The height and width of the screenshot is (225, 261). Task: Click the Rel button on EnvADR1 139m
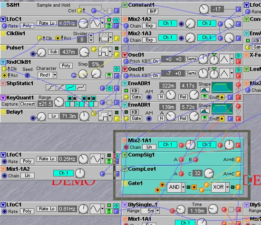(x=183, y=118)
